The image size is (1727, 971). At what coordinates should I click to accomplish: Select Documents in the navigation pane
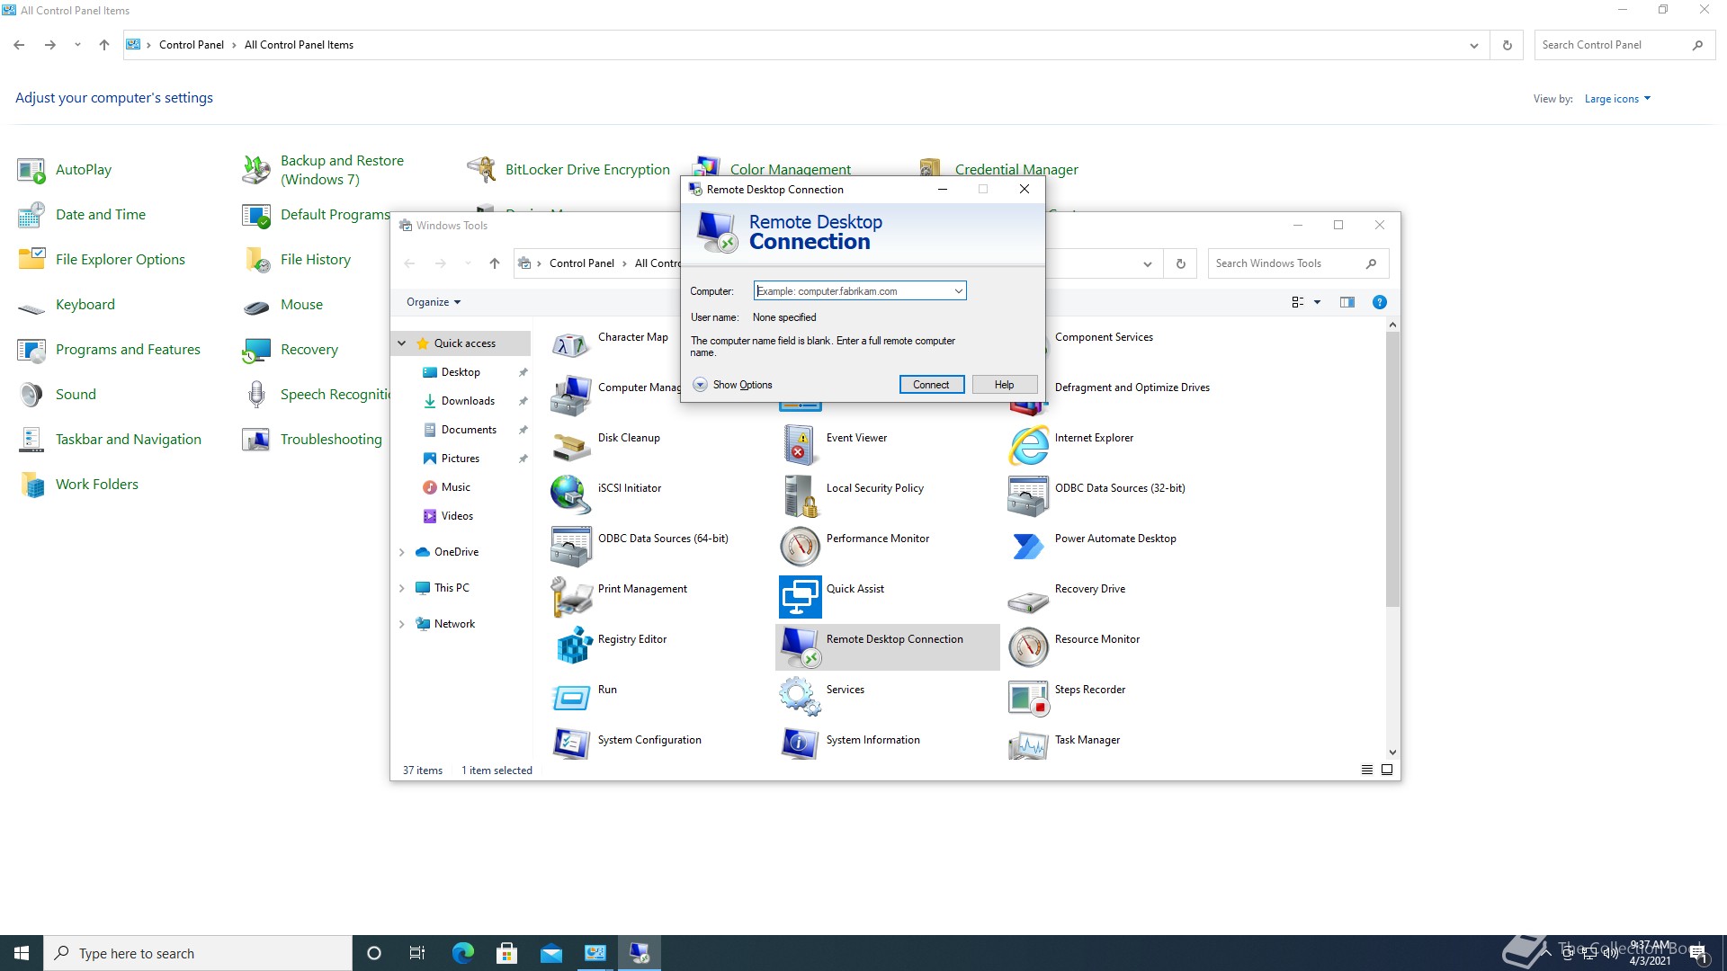pos(469,430)
